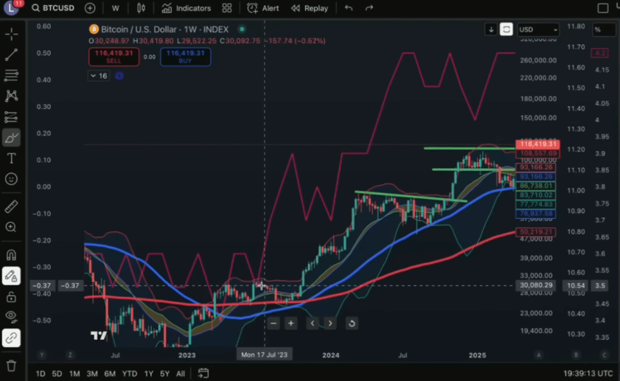Open the BTCUSD symbol search

[53, 8]
